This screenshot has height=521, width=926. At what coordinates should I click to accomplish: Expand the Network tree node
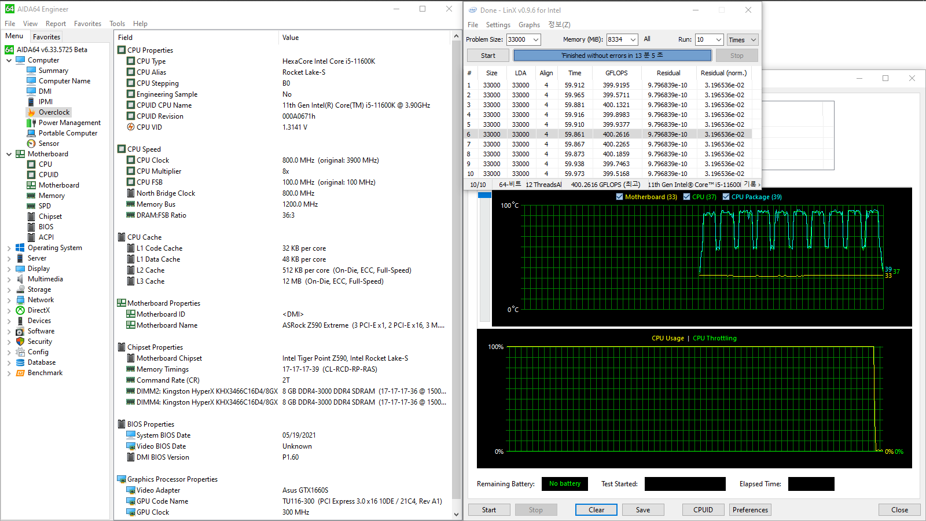9,299
